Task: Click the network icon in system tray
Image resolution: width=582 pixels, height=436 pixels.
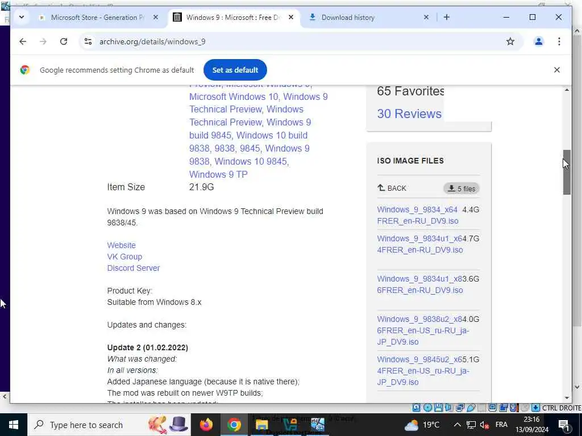Action: (x=471, y=425)
